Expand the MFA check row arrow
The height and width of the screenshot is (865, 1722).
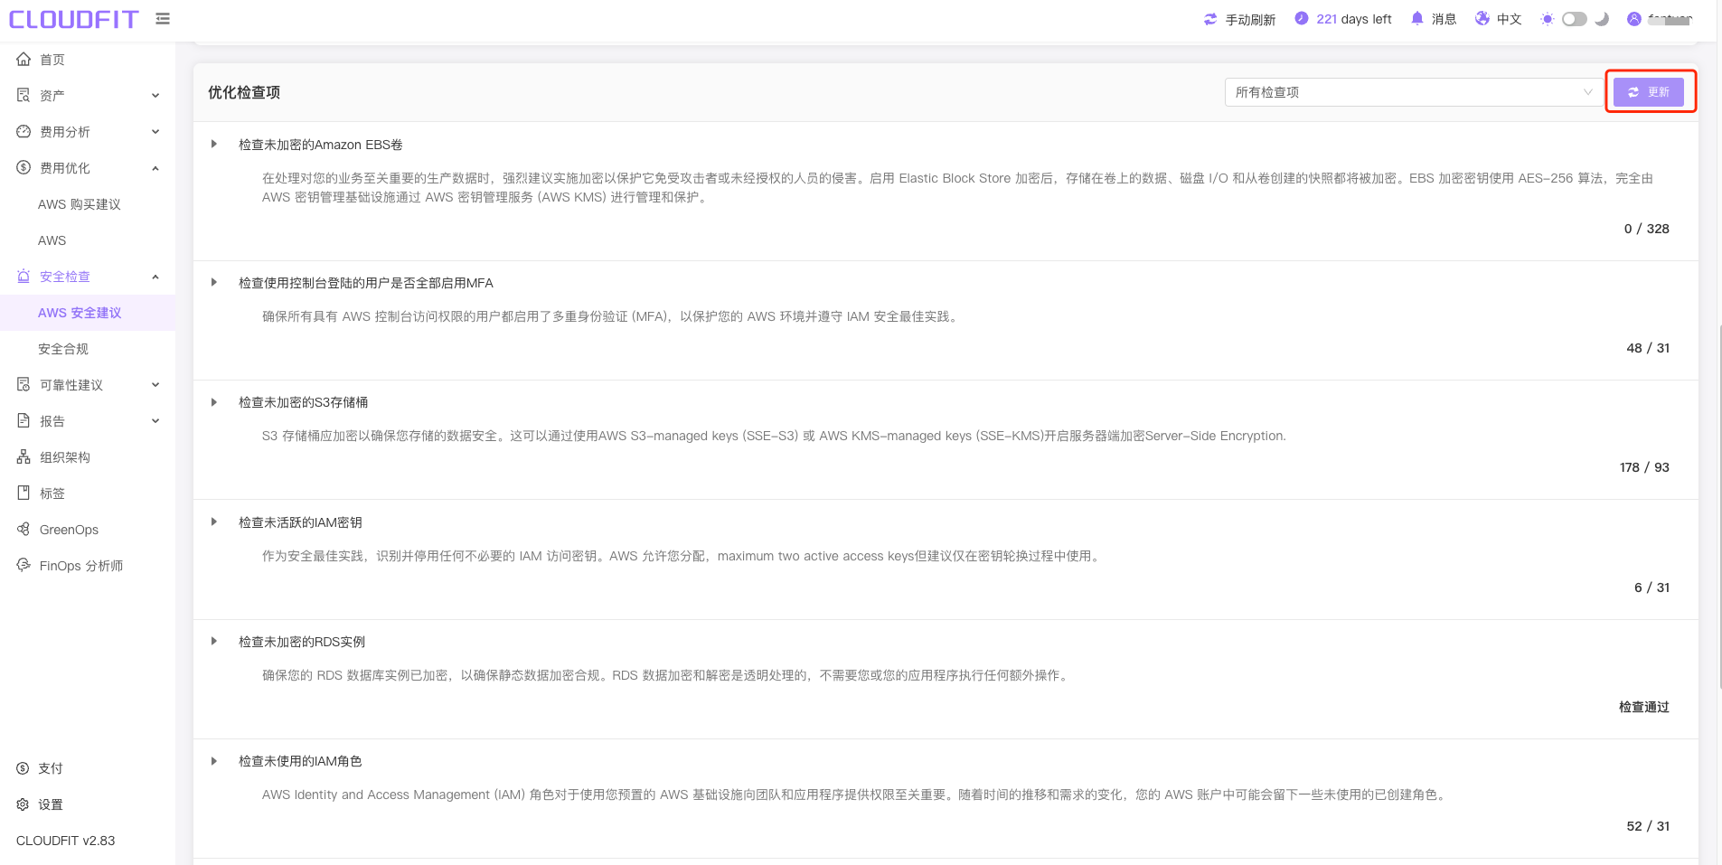(214, 282)
